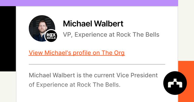
Task: Click the "VP, Experience at Rock The Bells" subtitle
Action: (x=111, y=34)
